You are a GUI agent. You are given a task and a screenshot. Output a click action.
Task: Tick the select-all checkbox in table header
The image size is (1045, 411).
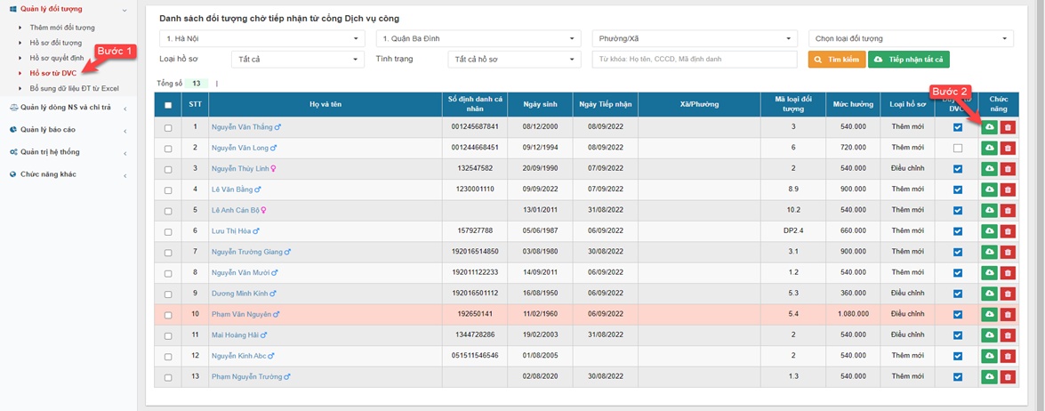[x=168, y=105]
